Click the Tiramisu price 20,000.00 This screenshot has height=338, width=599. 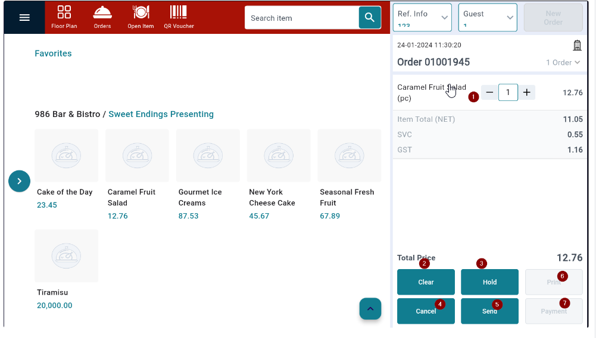click(55, 305)
